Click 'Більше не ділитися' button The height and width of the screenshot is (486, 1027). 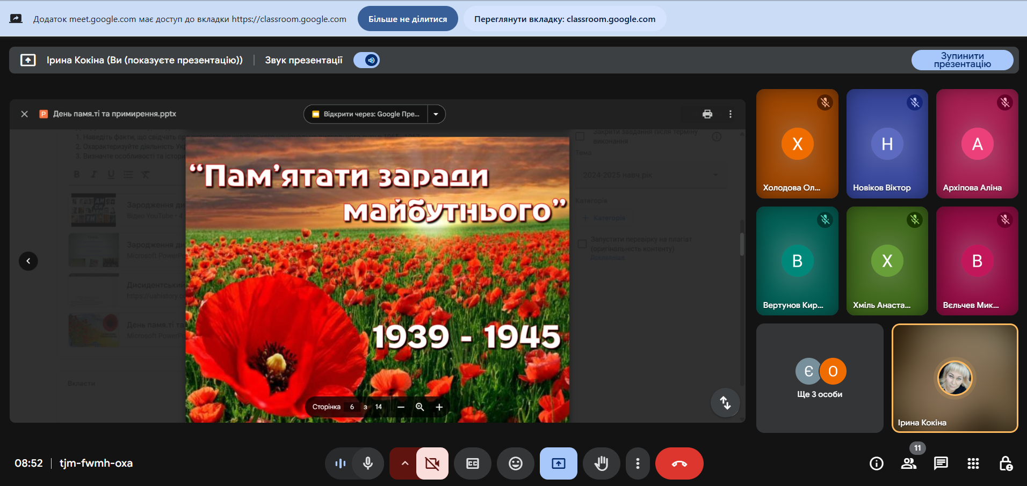click(x=407, y=19)
